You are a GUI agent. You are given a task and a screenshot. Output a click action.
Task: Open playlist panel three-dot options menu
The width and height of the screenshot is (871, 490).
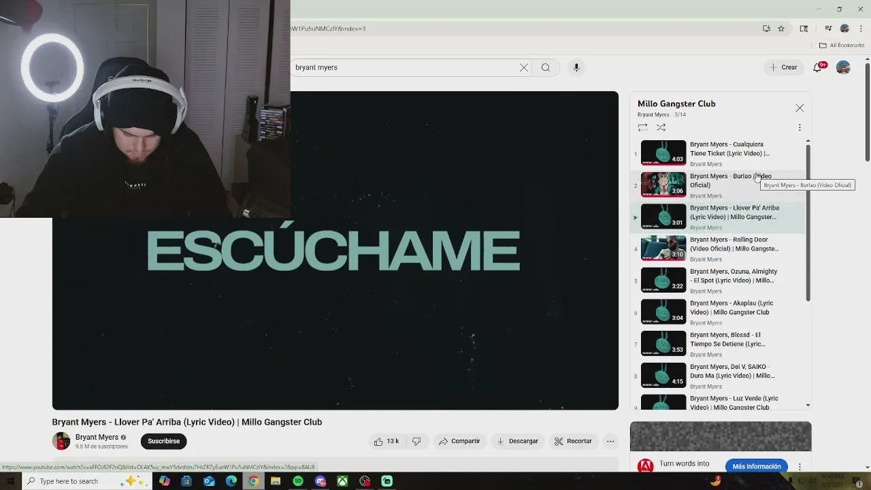tap(800, 127)
